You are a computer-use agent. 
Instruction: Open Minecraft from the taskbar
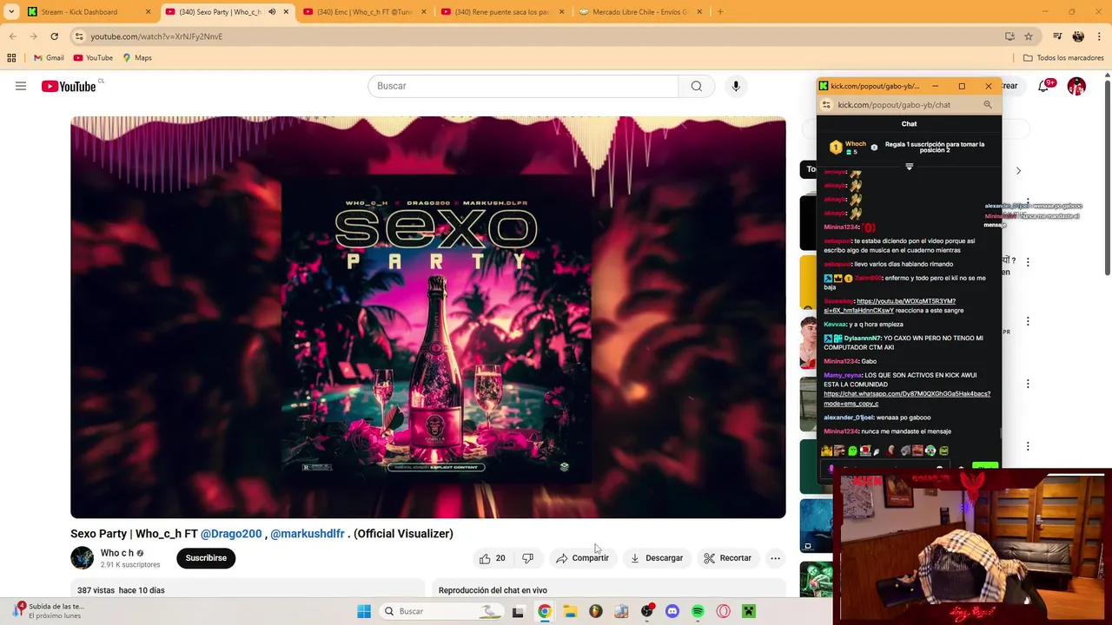coord(749,611)
